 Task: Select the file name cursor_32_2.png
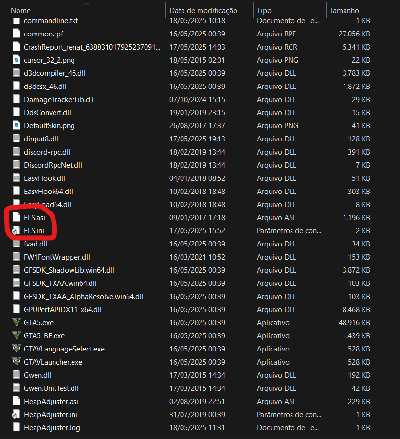(49, 60)
